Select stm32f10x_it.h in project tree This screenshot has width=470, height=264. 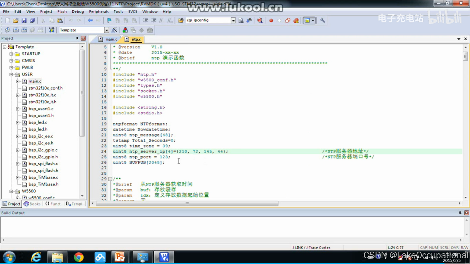click(42, 102)
